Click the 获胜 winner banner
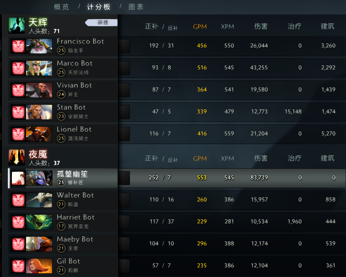This screenshot has height=277, width=346. click(101, 23)
